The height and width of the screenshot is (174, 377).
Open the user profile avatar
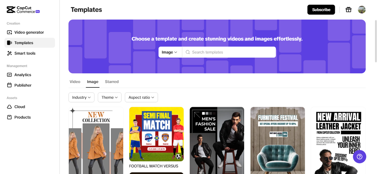tap(362, 10)
